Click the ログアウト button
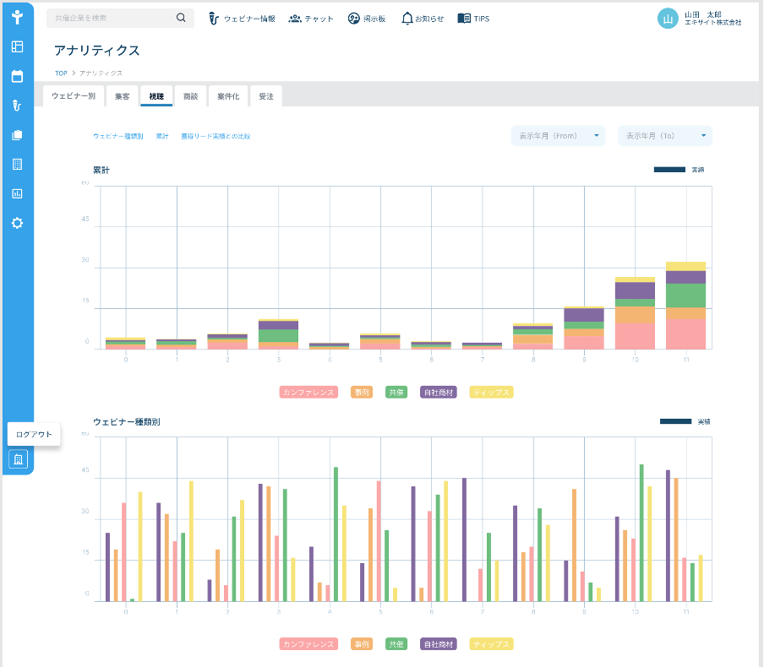This screenshot has width=764, height=667. (x=34, y=434)
